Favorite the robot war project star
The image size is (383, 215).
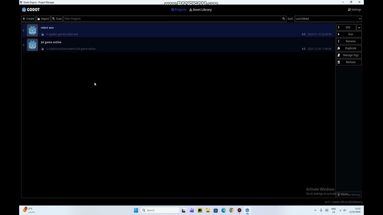(24, 30)
